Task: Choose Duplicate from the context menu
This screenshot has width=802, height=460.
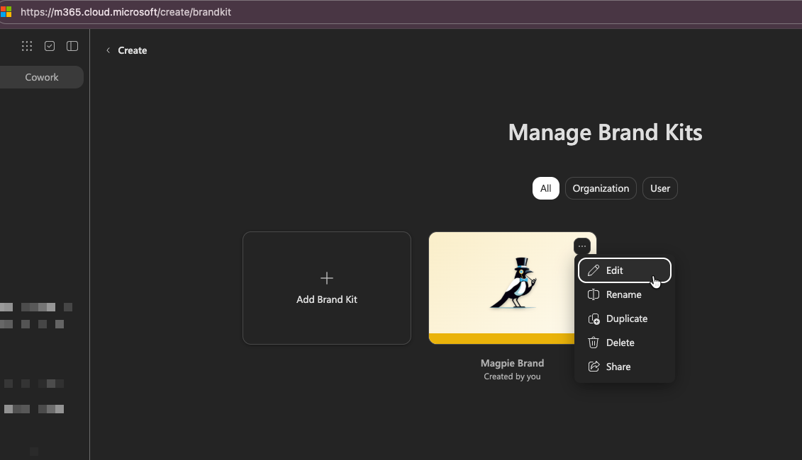Action: pyautogui.click(x=625, y=318)
